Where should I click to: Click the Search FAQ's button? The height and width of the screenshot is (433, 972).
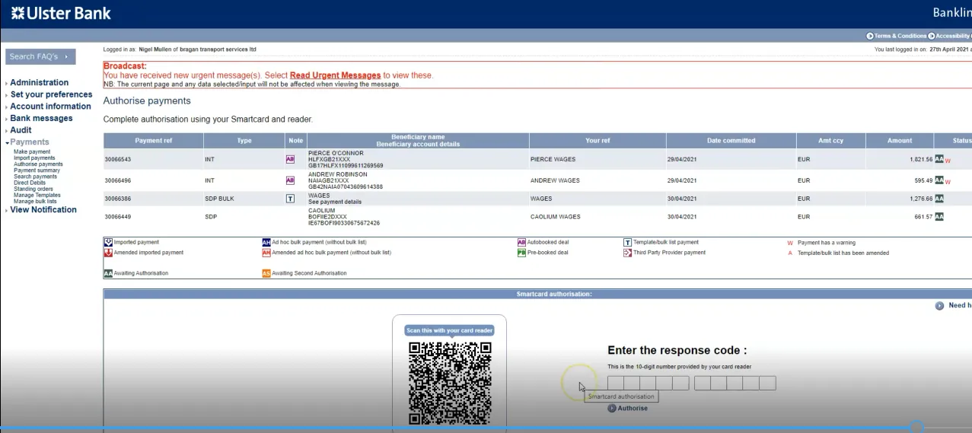(x=41, y=57)
